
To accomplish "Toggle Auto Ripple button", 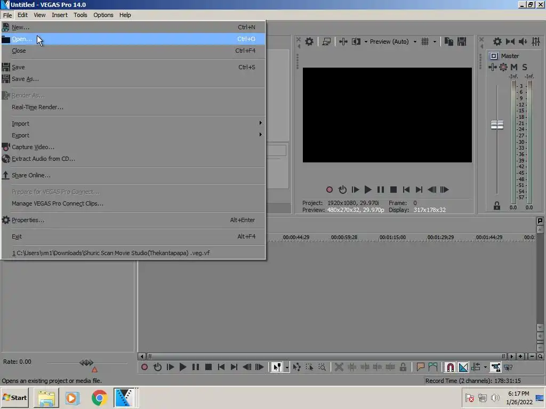I will [476, 367].
